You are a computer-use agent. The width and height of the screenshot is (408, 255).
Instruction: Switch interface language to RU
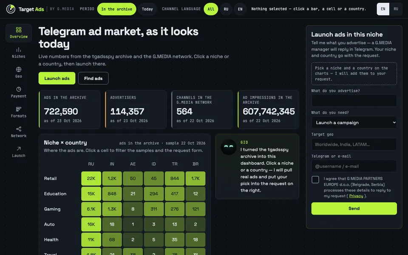(x=396, y=9)
